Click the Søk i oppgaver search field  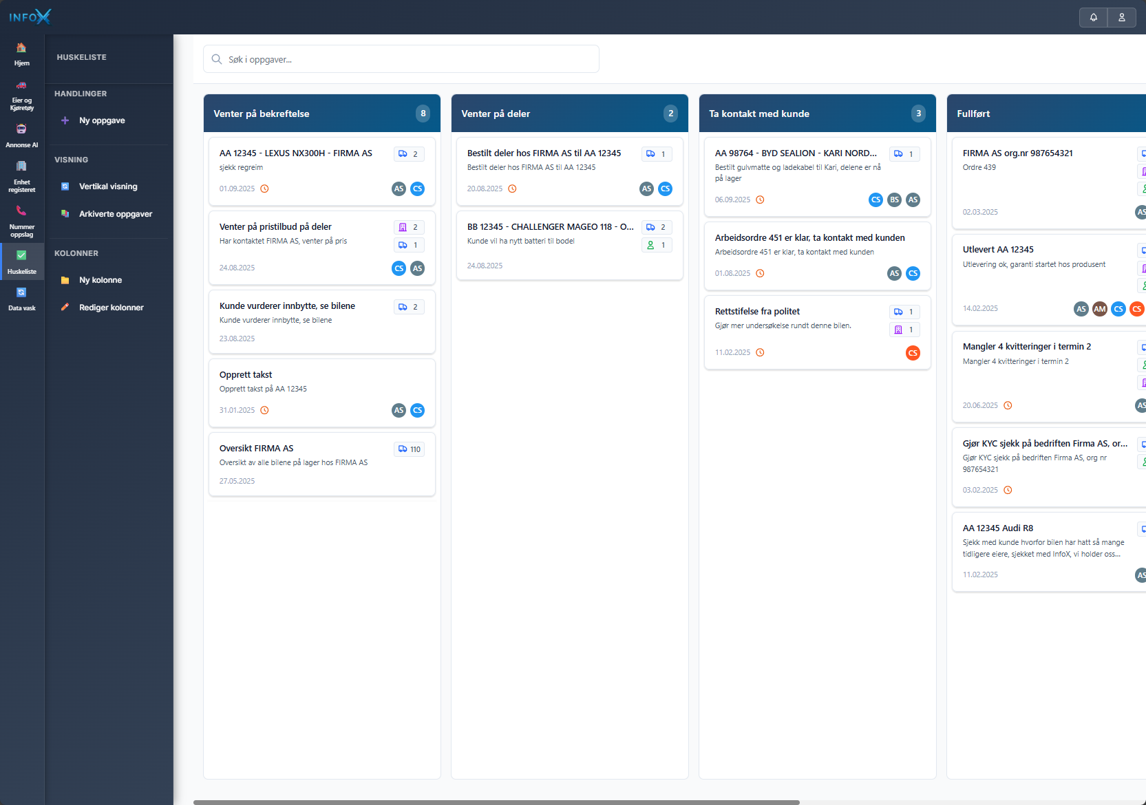click(x=401, y=59)
